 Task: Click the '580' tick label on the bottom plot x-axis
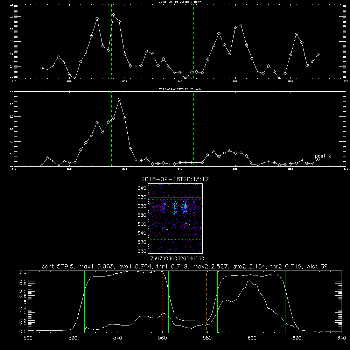[x=207, y=338]
